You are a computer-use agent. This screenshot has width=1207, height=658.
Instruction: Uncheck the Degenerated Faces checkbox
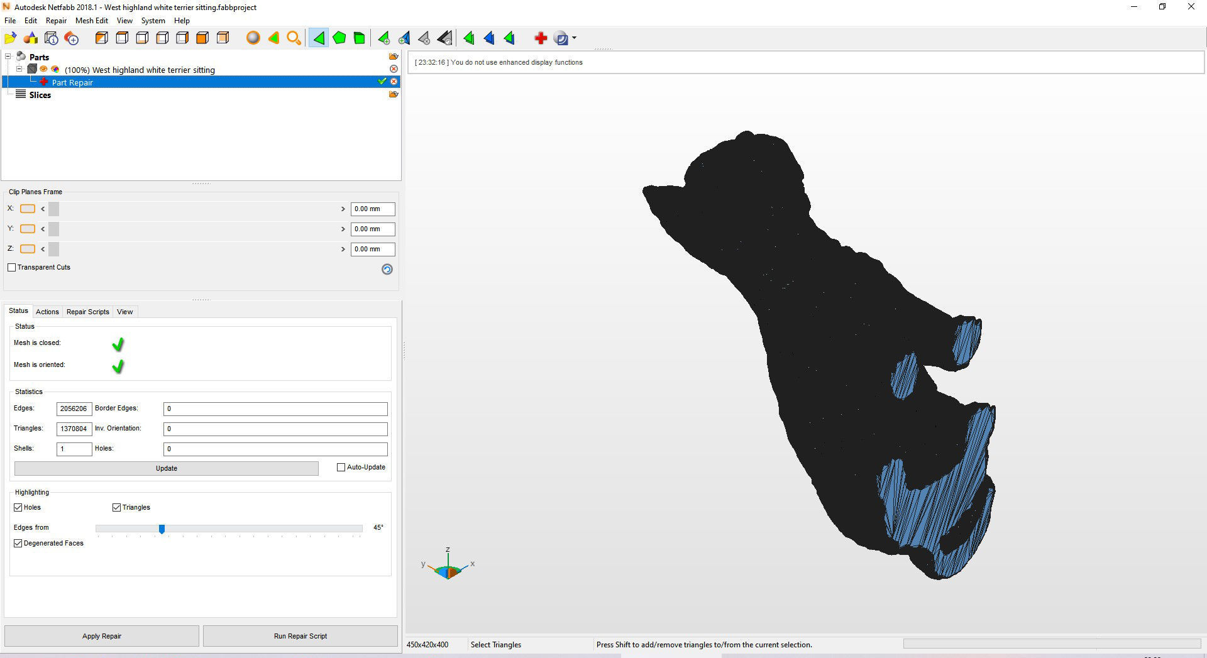pos(18,543)
